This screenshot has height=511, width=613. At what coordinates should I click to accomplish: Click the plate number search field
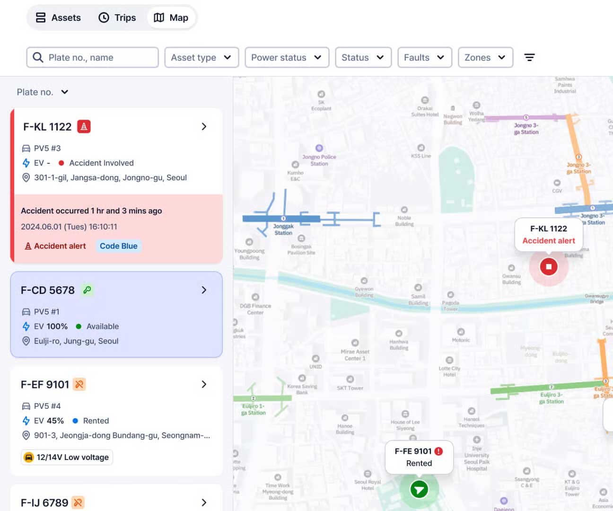[92, 57]
